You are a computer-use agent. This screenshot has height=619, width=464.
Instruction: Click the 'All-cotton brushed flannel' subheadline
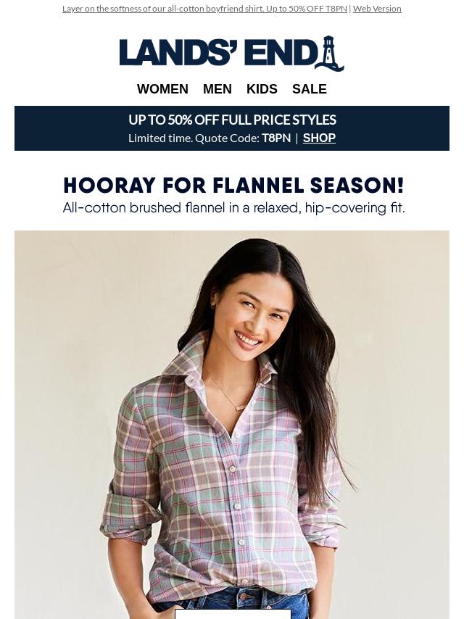pos(233,207)
